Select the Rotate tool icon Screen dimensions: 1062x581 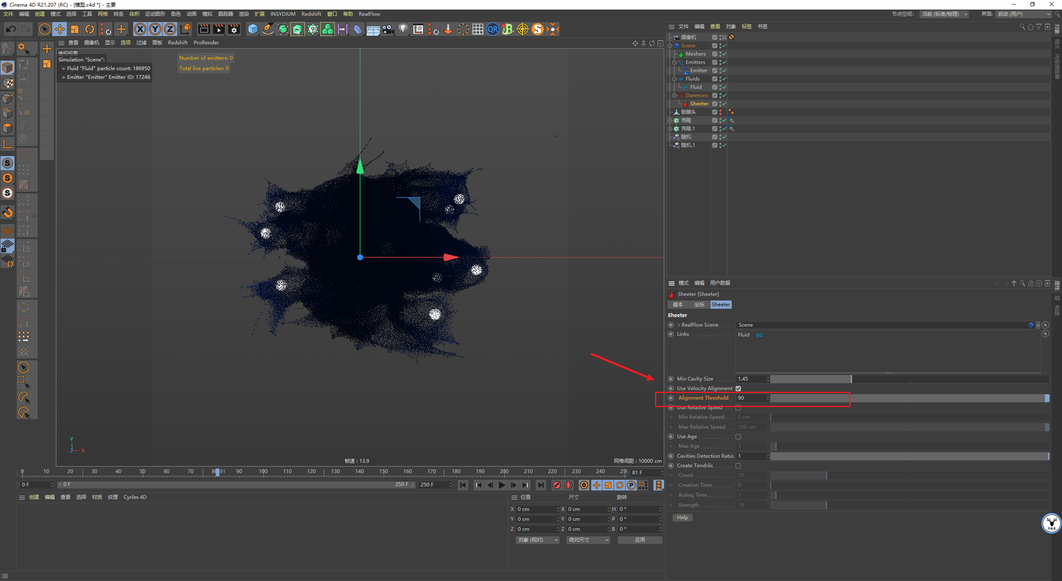[x=89, y=29]
